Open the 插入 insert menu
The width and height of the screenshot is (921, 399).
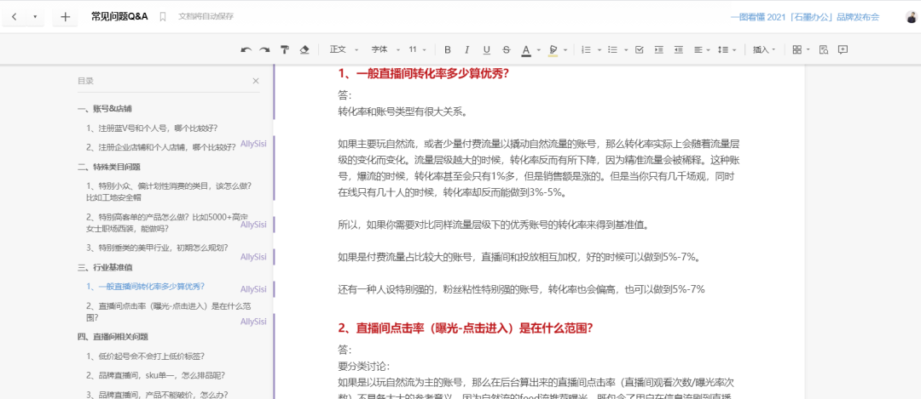tap(764, 50)
